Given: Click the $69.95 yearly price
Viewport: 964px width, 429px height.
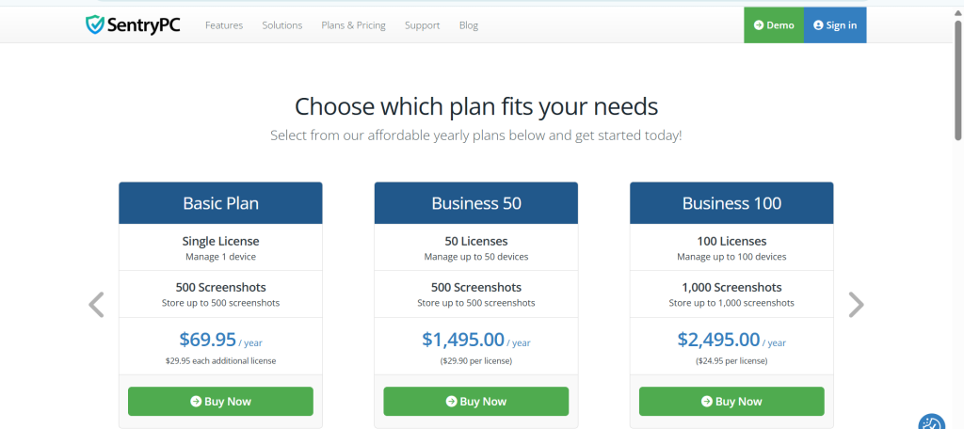Looking at the screenshot, I should 207,340.
